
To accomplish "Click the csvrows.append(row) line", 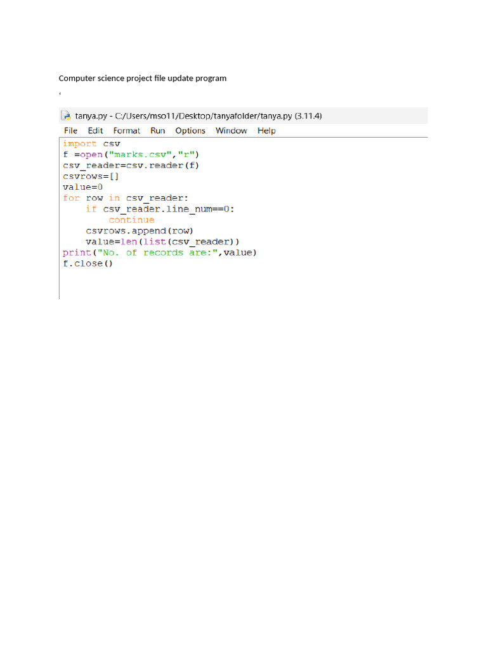I will pos(140,230).
